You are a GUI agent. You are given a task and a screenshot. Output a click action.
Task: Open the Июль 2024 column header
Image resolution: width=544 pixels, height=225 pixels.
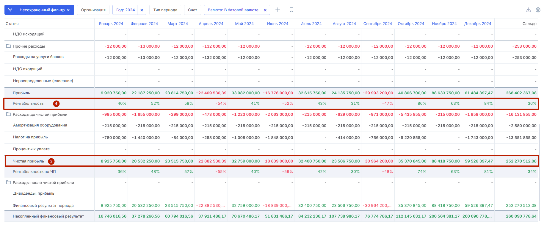click(x=311, y=24)
